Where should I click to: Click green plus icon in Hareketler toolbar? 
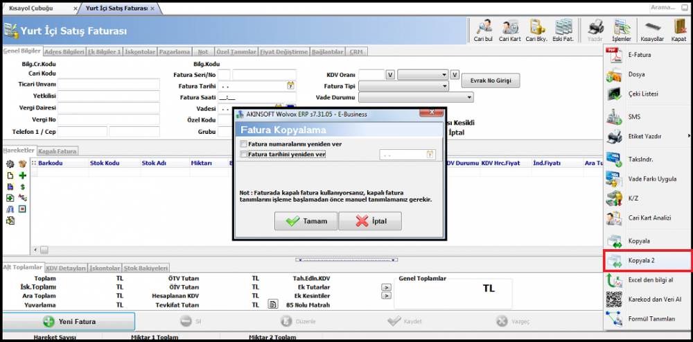[x=23, y=176]
